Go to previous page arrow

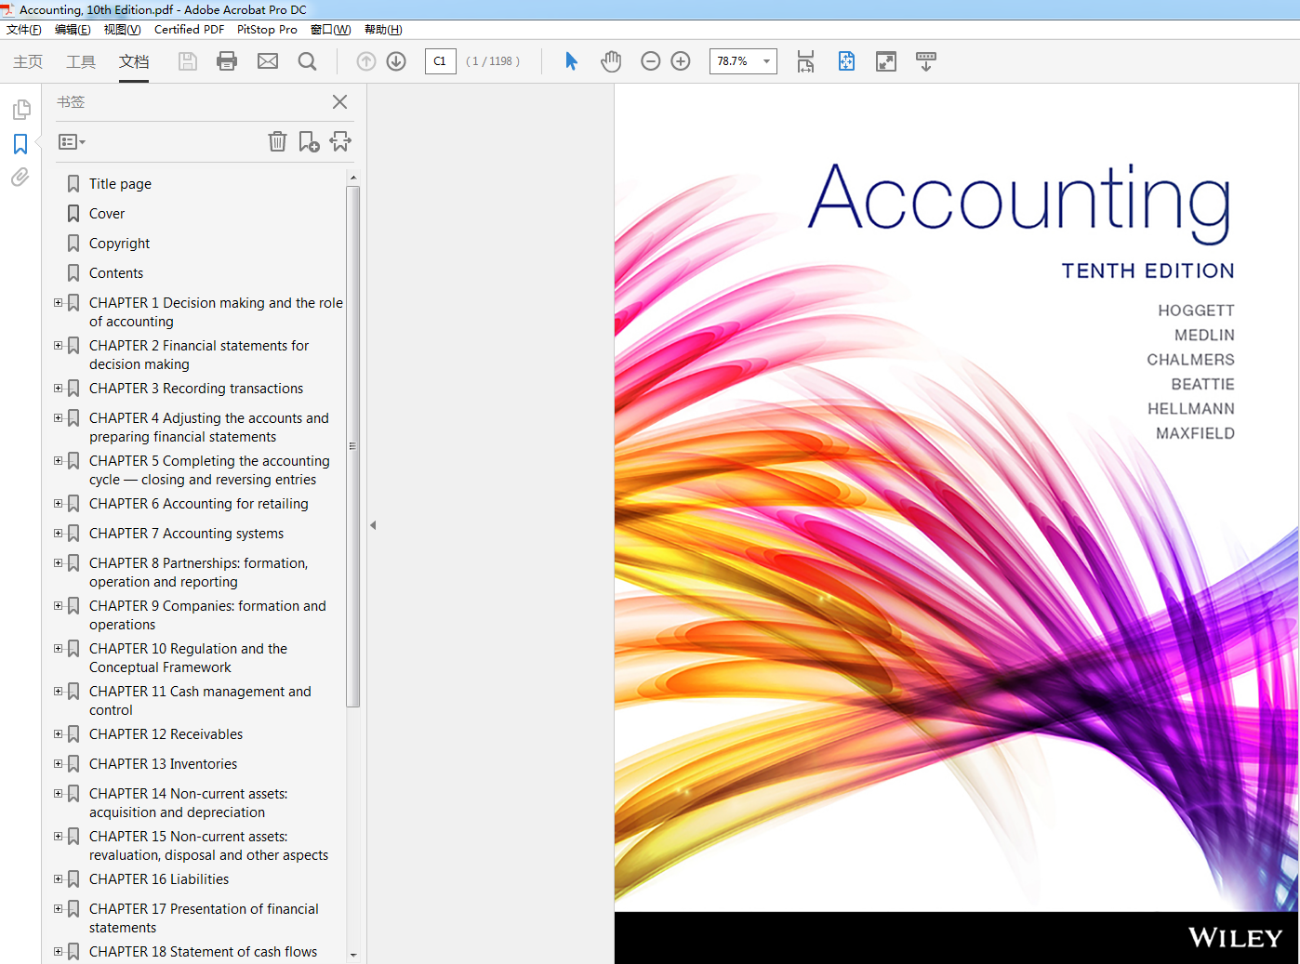tap(366, 61)
